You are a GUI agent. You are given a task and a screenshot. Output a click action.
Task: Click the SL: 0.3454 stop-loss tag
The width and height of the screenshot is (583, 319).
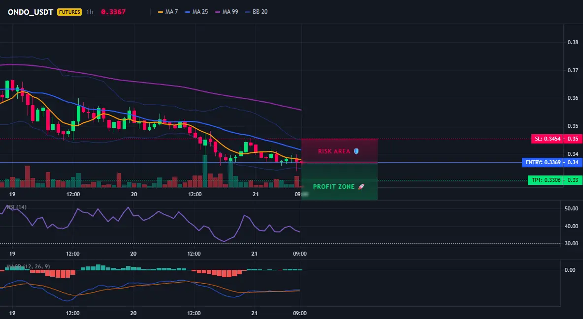click(548, 139)
